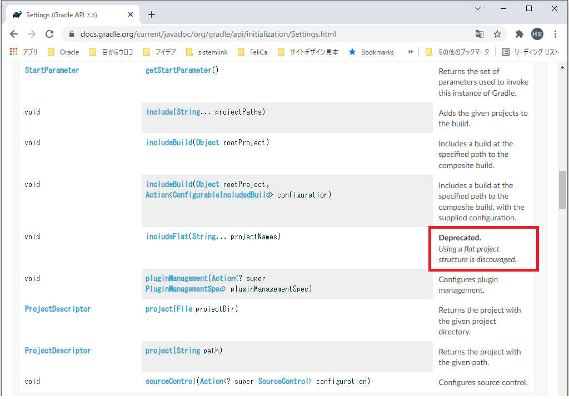This screenshot has height=399, width=569.
Task: Toggle the bookmark star for this page
Action: (497, 33)
